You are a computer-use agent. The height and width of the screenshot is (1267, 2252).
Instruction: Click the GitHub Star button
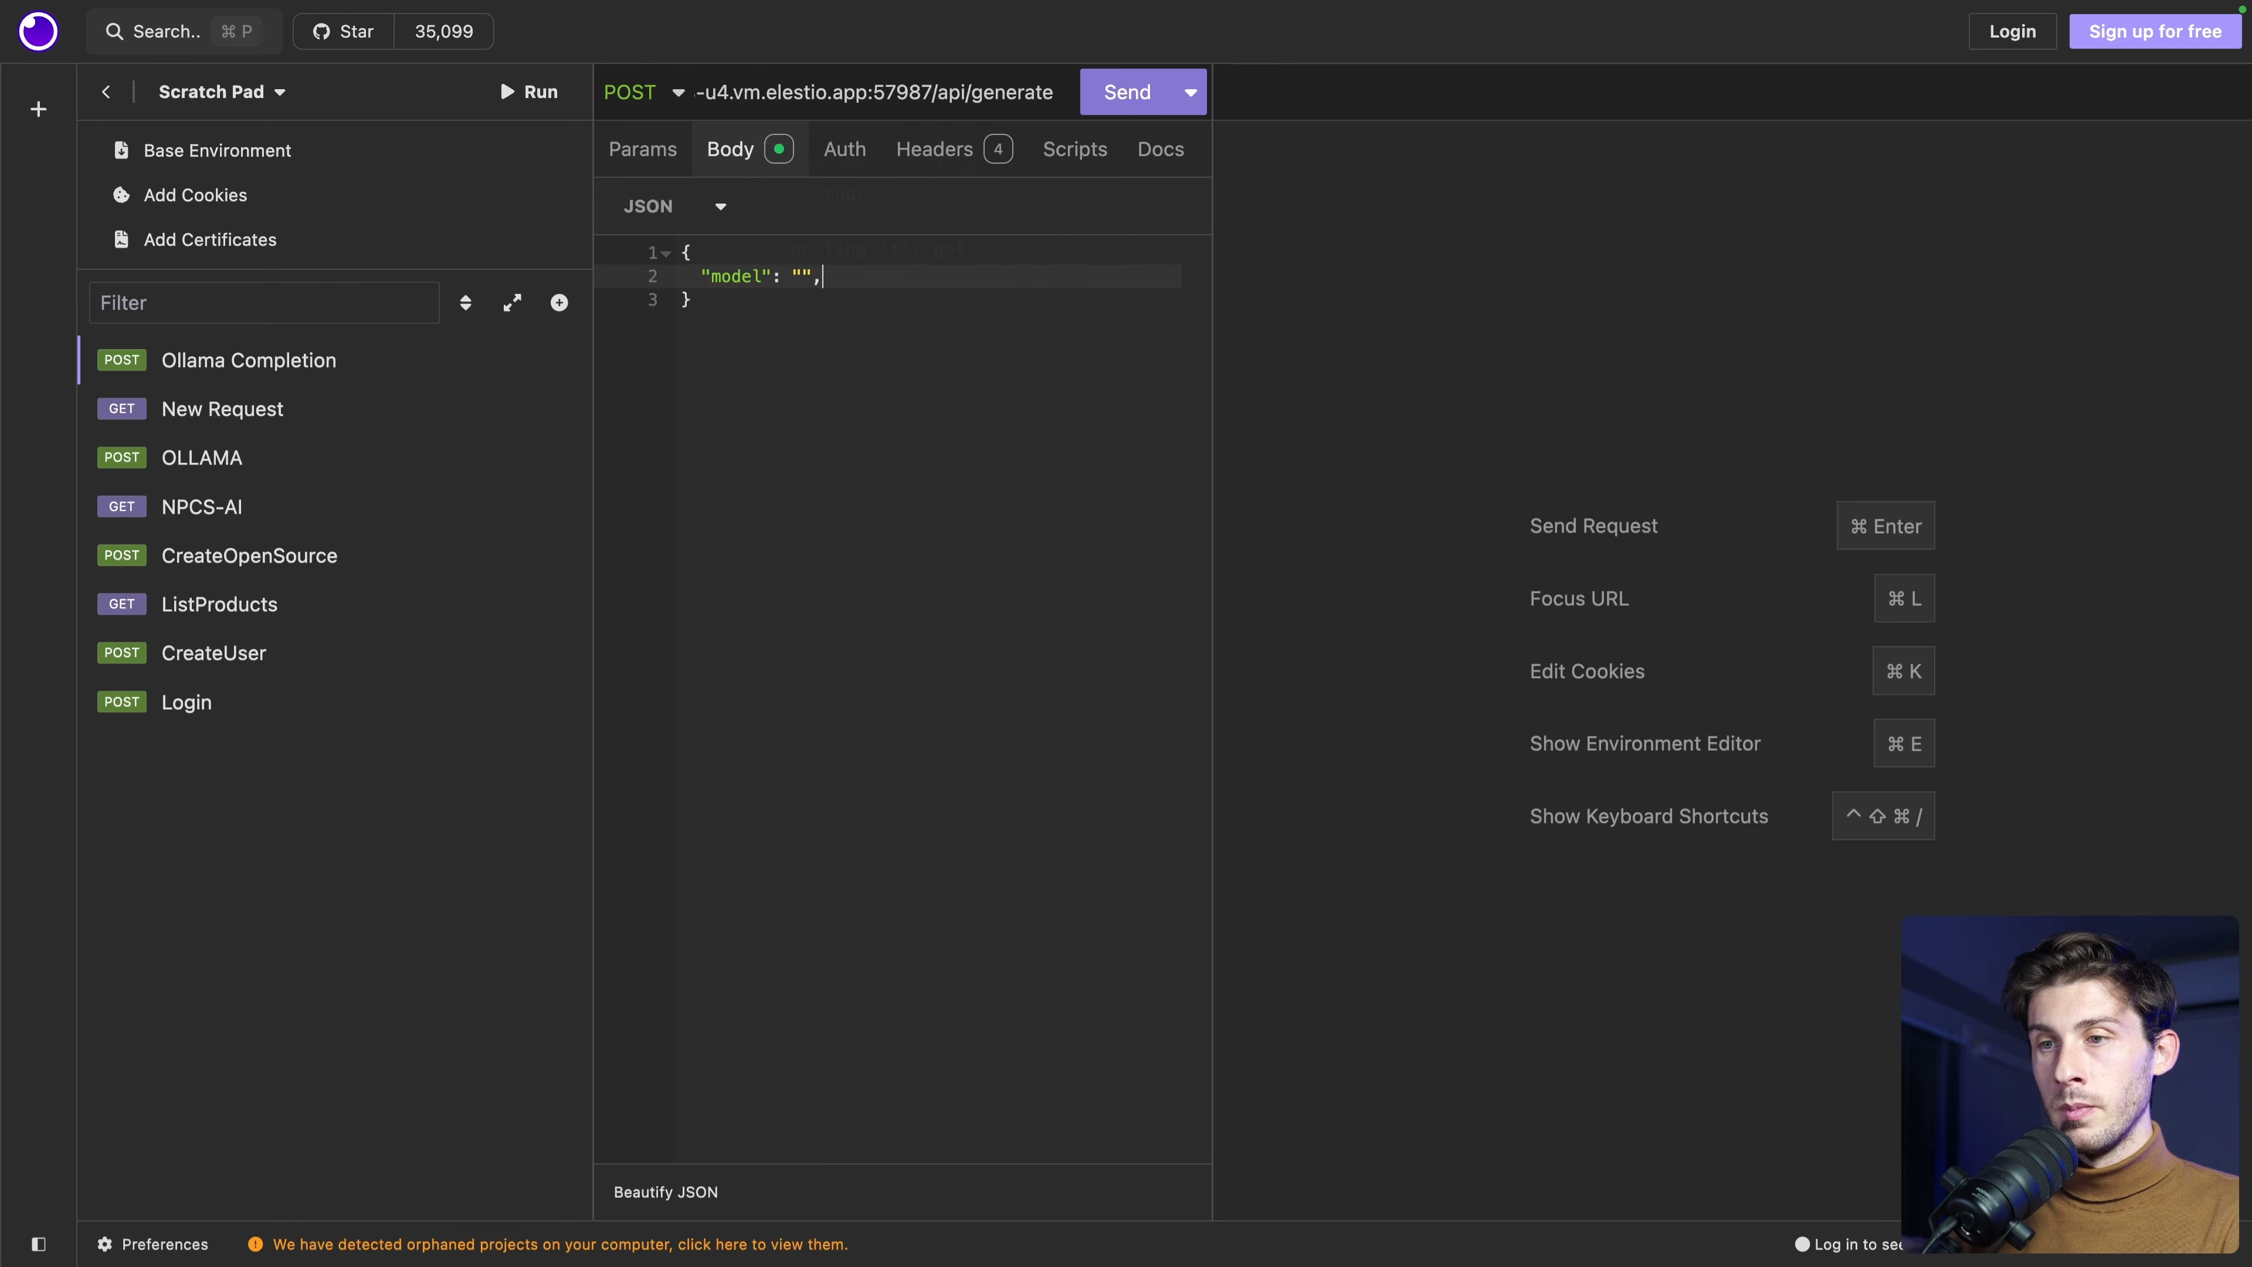coord(344,32)
